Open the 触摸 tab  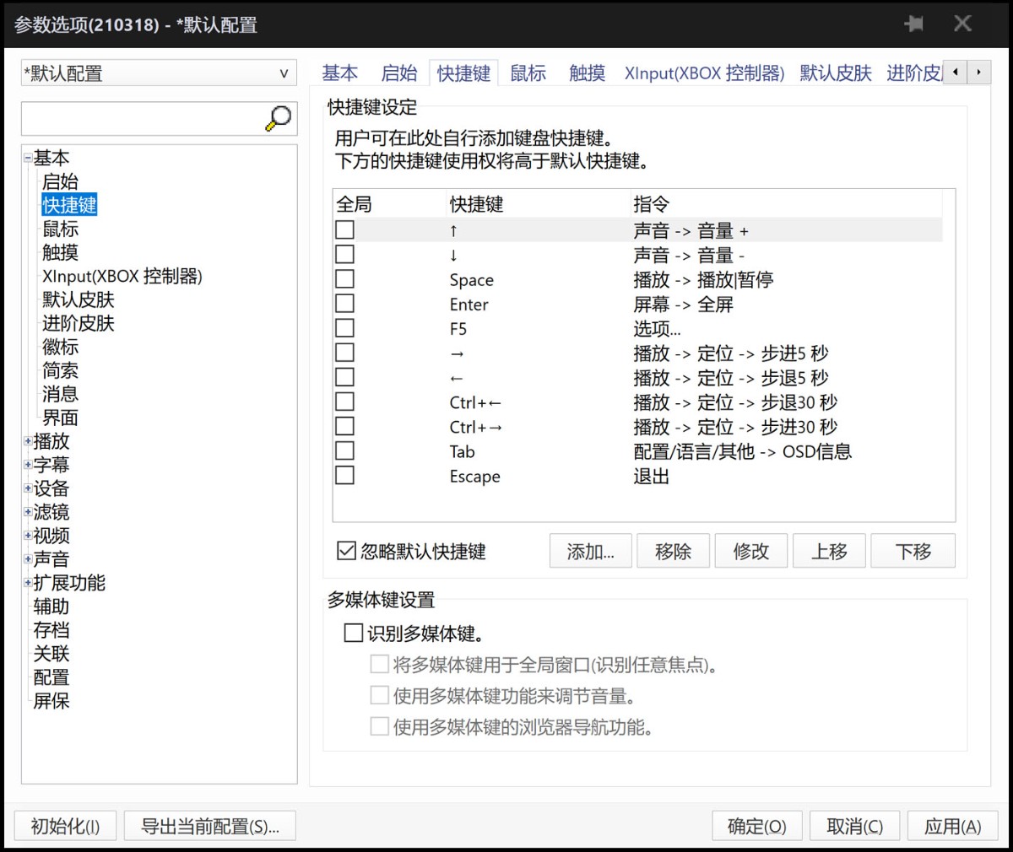tap(588, 73)
